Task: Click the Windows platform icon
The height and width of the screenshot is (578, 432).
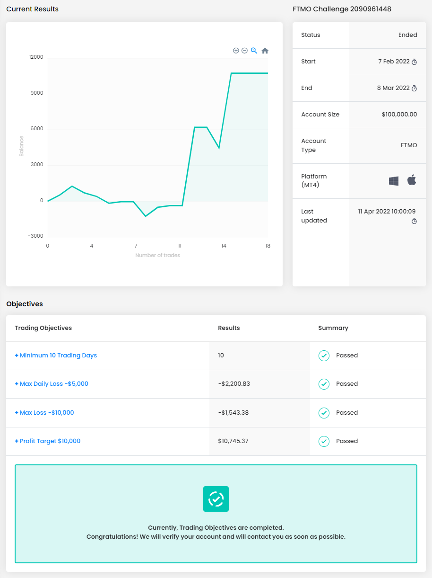Action: pos(393,181)
